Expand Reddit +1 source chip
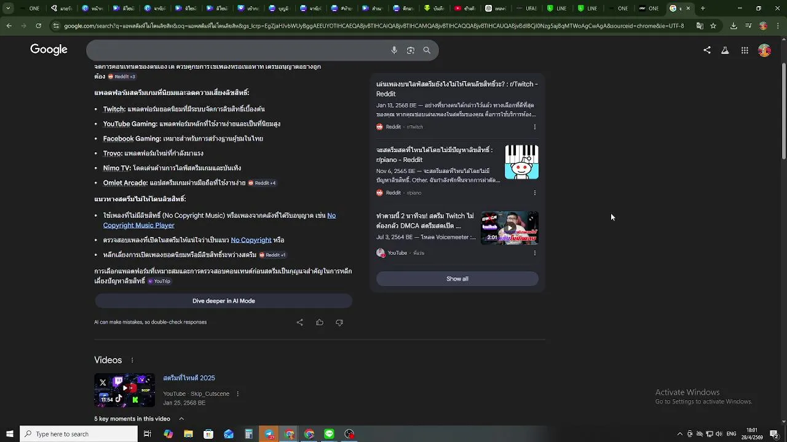The width and height of the screenshot is (787, 442). click(x=272, y=255)
